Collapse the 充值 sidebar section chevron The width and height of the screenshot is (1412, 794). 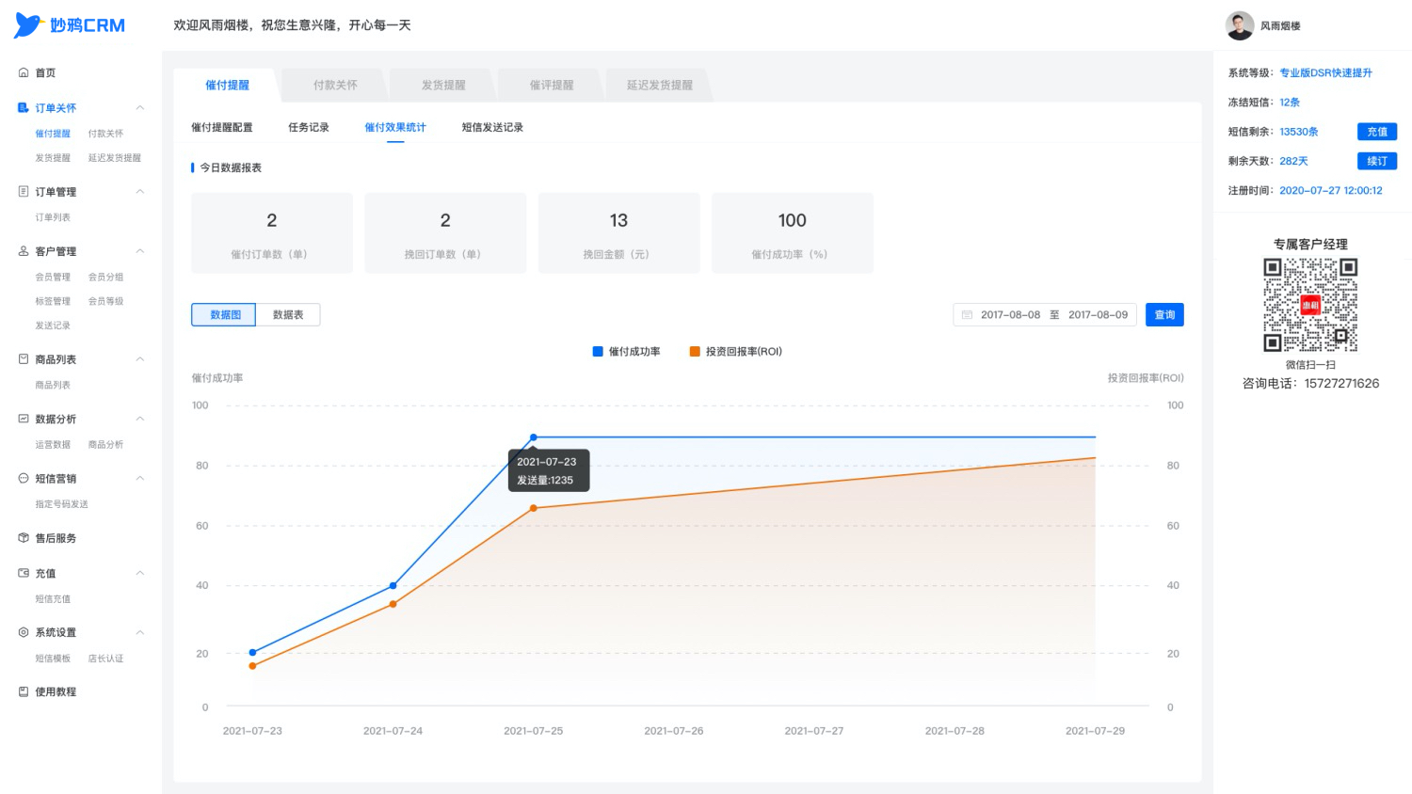pos(139,573)
